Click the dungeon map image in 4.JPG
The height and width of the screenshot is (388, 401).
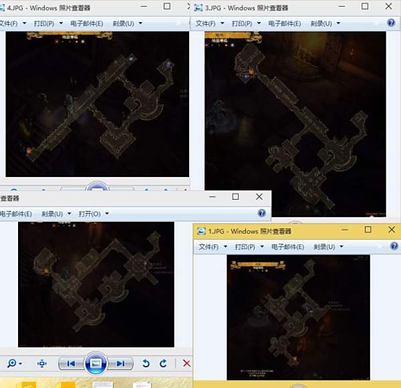click(x=97, y=104)
